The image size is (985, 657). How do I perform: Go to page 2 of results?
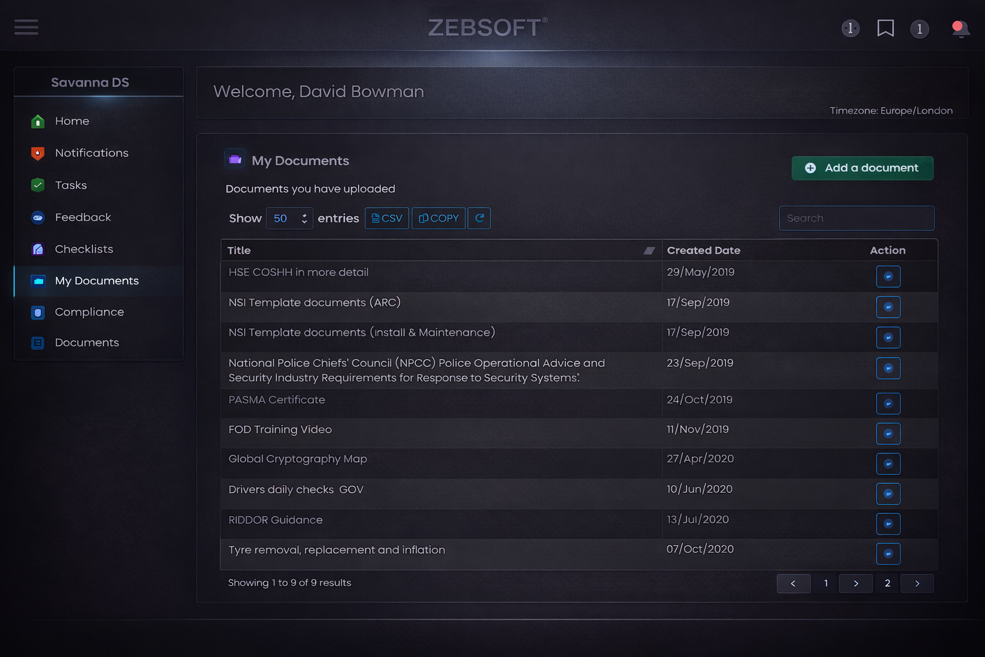888,583
